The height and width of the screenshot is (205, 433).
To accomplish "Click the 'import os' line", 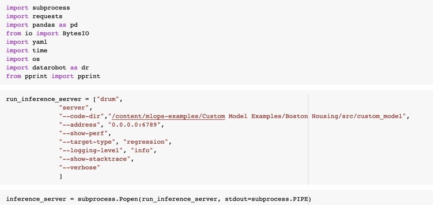I will pos(23,59).
